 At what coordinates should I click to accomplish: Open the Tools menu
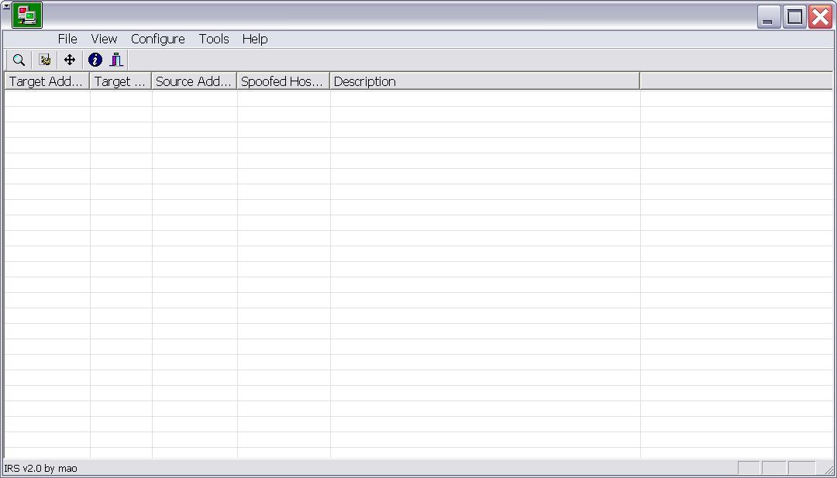[214, 39]
